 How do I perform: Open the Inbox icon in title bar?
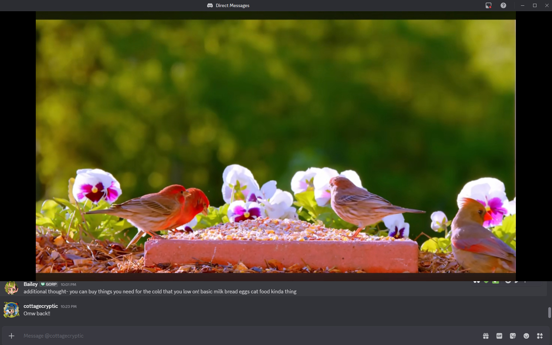[x=489, y=5]
